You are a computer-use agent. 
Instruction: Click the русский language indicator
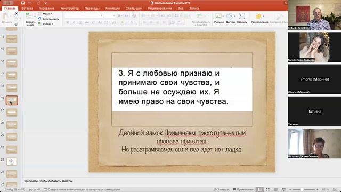(x=34, y=190)
